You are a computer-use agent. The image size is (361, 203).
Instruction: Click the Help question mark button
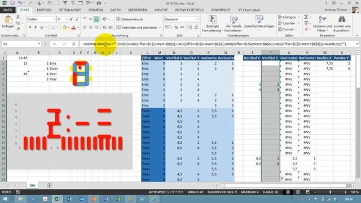click(x=326, y=3)
